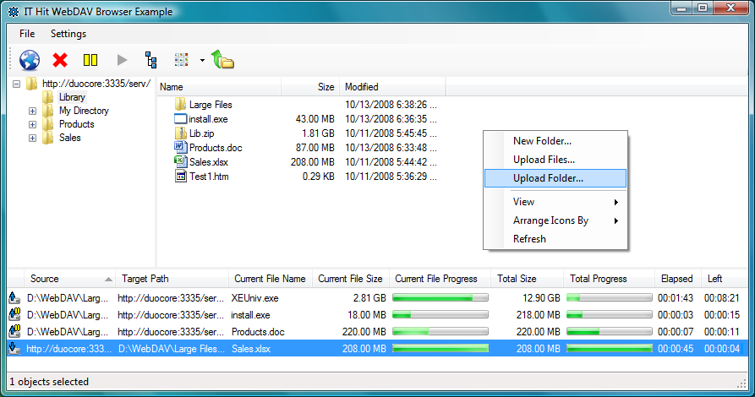This screenshot has width=755, height=397.
Task: Click the install.exe file icon
Action: (x=181, y=119)
